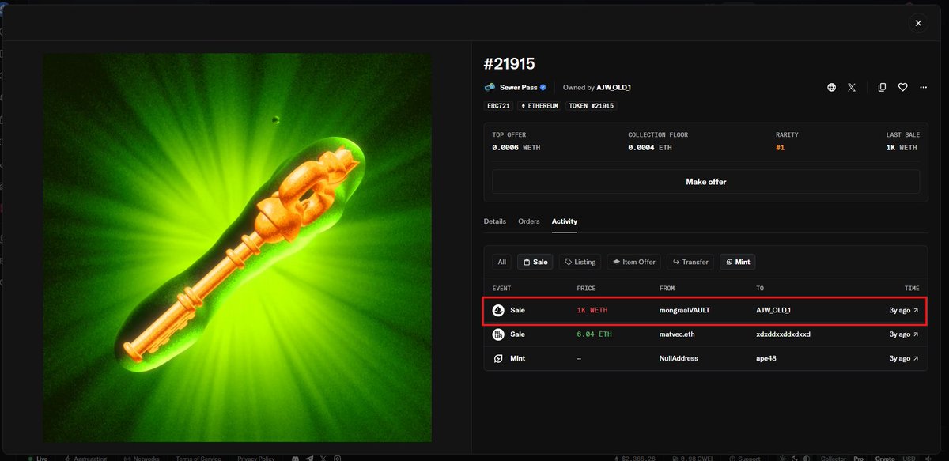
Task: Click the ERC721 token standard chip
Action: tap(497, 105)
